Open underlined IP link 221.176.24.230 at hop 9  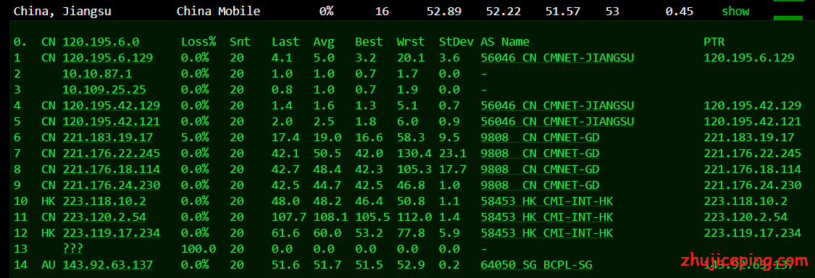pos(112,185)
